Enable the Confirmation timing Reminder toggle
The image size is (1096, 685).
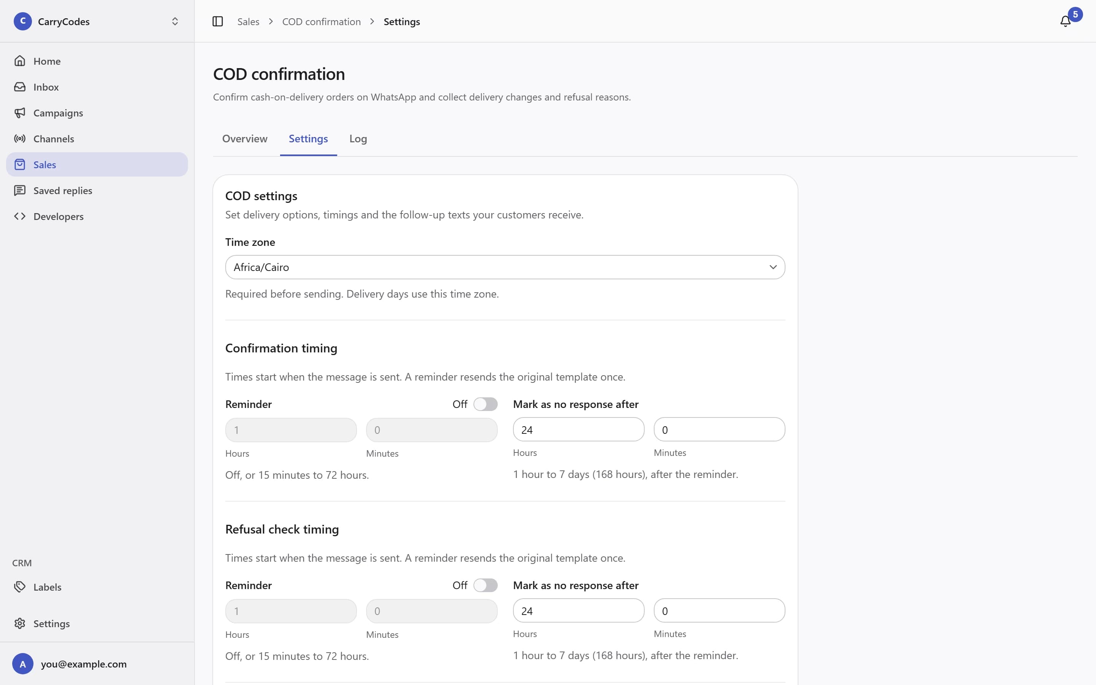[486, 404]
